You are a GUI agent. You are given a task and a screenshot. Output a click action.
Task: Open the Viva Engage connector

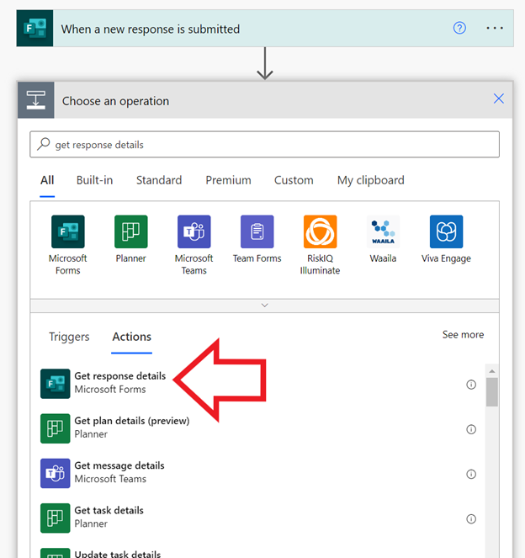(446, 231)
